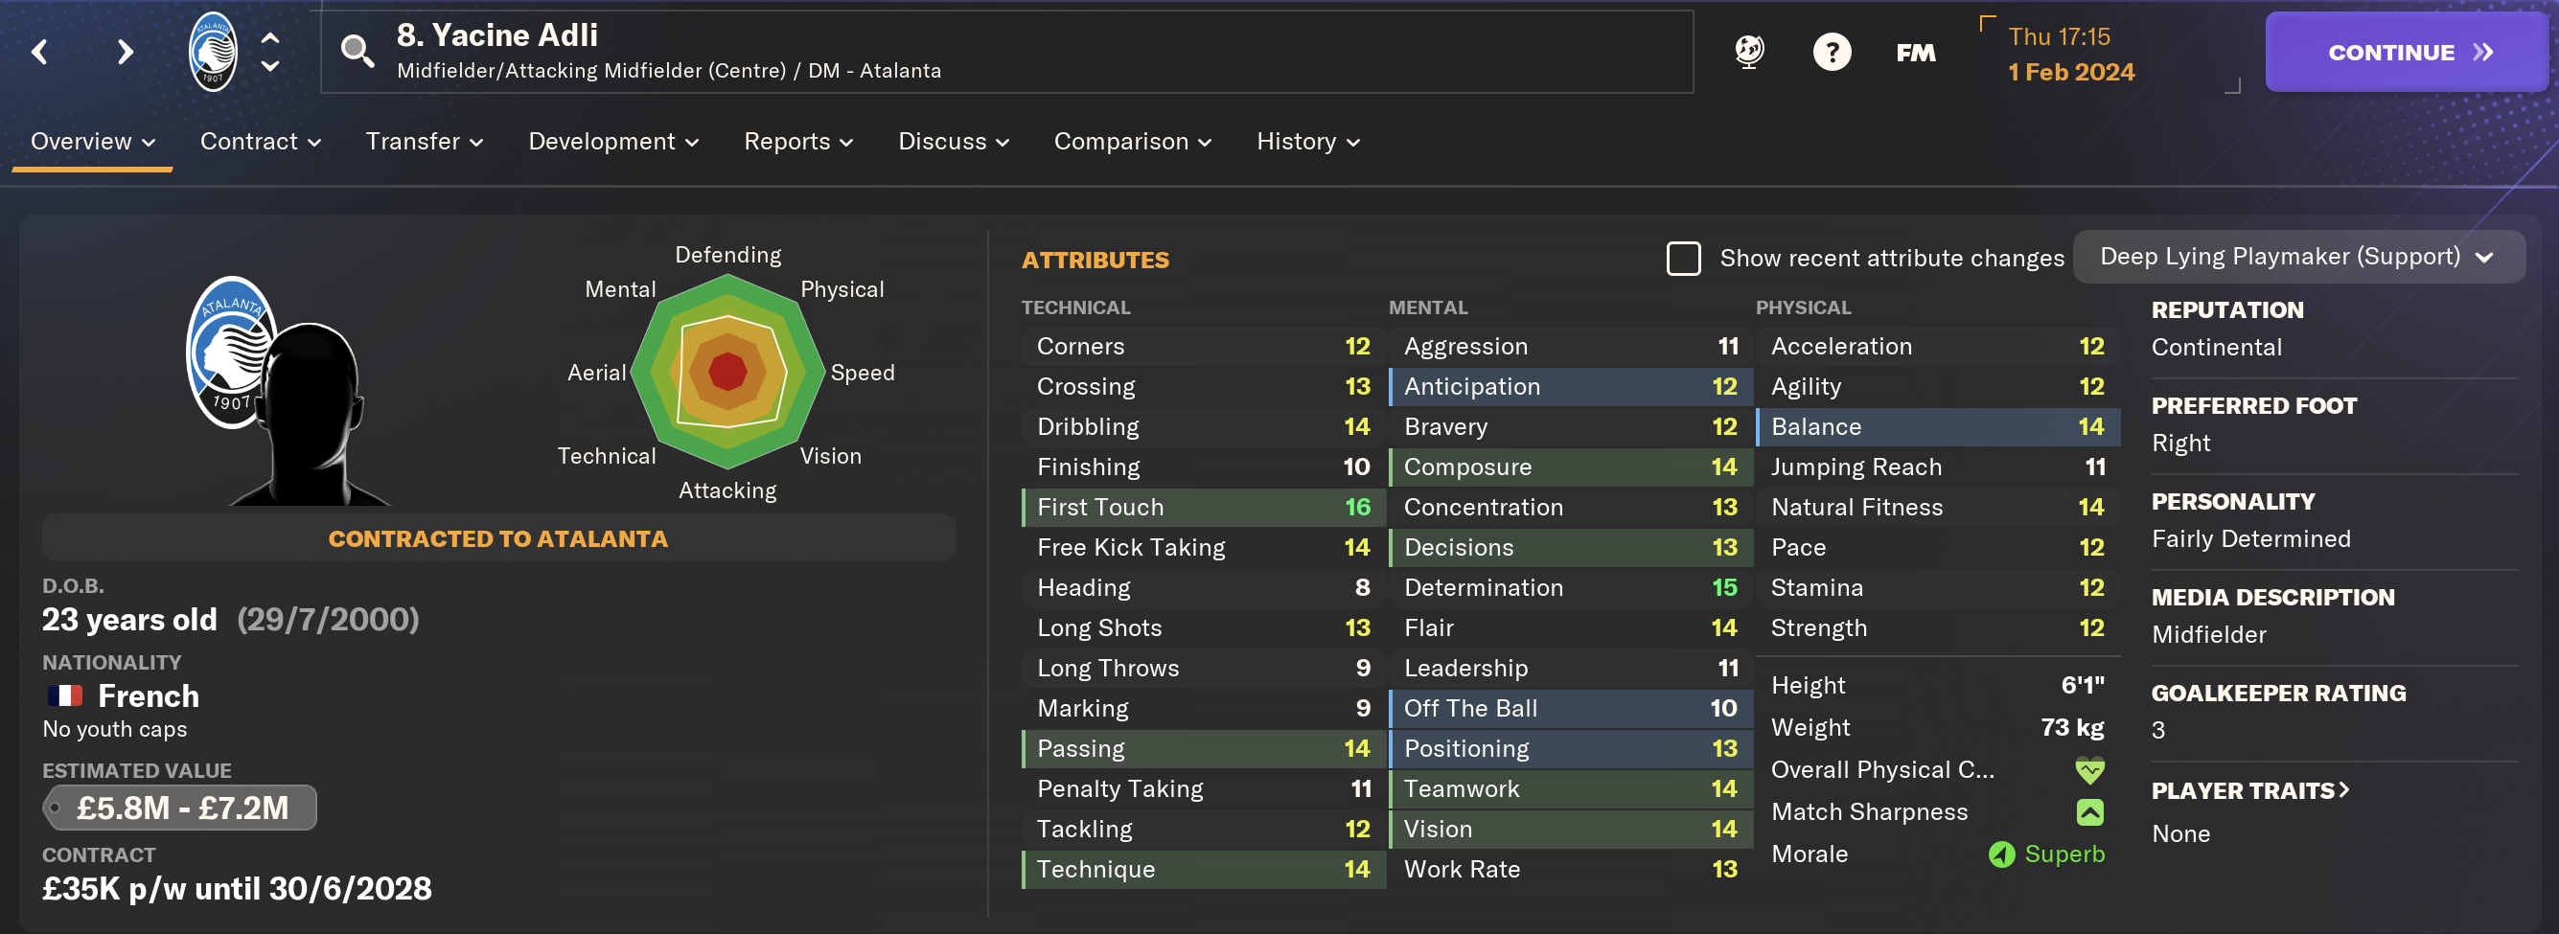The height and width of the screenshot is (934, 2559).
Task: Open Deep Lying Playmaker role dropdown
Action: pos(2297,257)
